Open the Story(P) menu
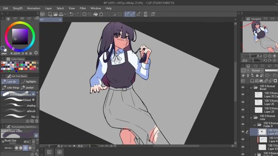278x156 pixels. point(17,8)
